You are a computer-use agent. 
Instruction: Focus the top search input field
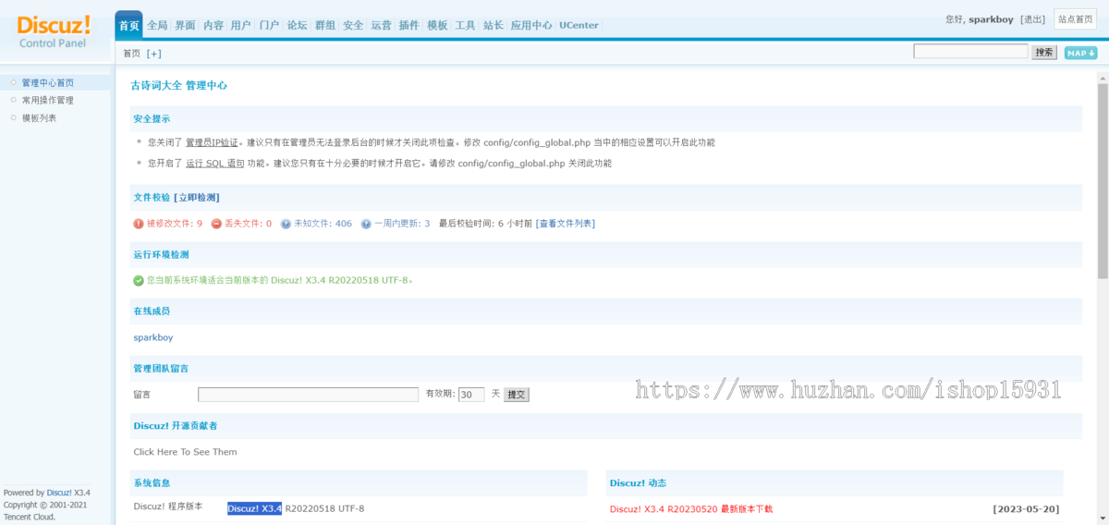click(x=971, y=52)
